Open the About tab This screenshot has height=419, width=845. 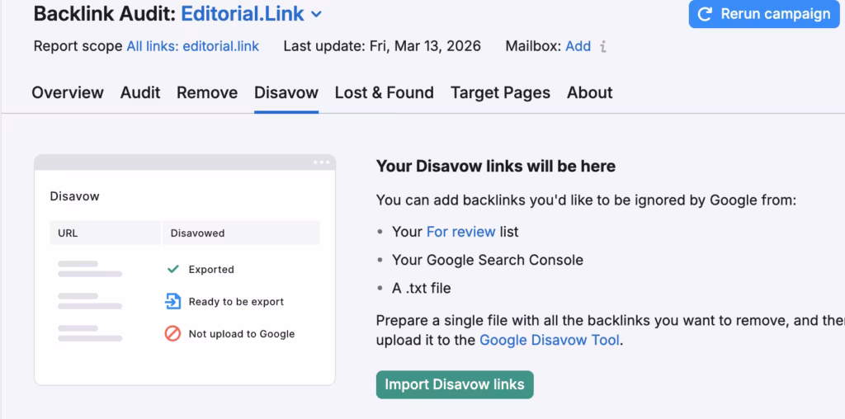589,92
